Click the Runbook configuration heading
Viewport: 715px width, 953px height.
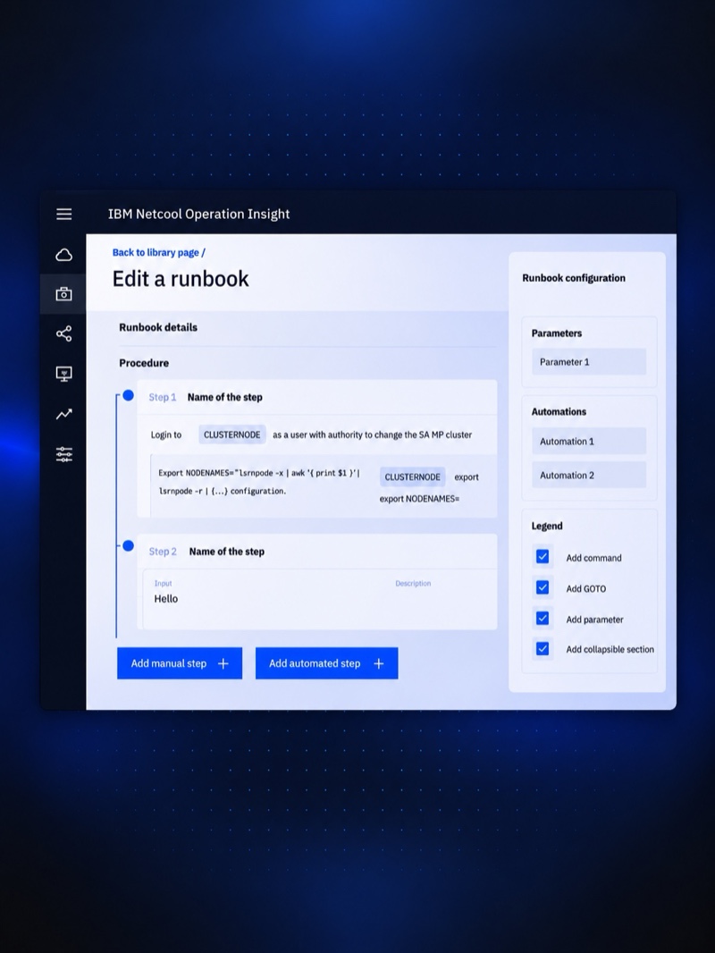(574, 278)
